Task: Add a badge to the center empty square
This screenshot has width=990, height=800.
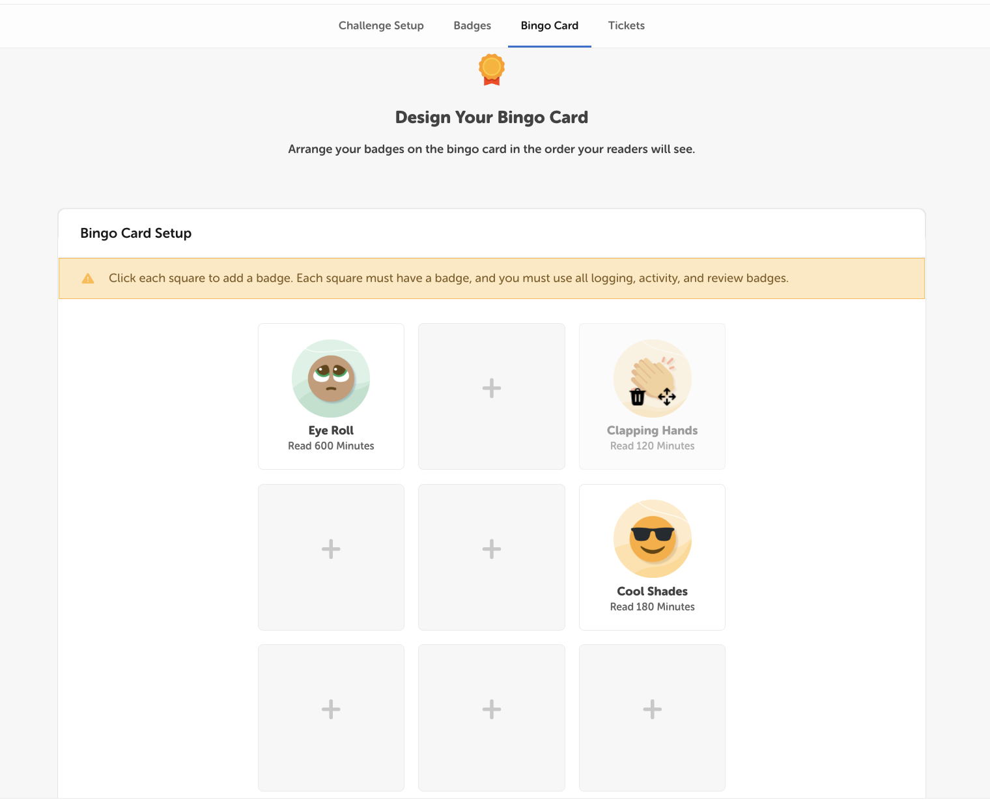Action: coord(491,549)
